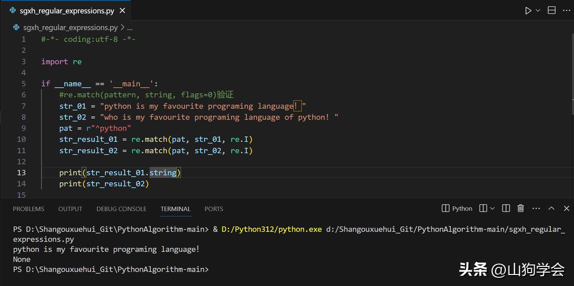574x286 pixels.
Task: Click the str_01 assignment text
Action: [x=182, y=106]
